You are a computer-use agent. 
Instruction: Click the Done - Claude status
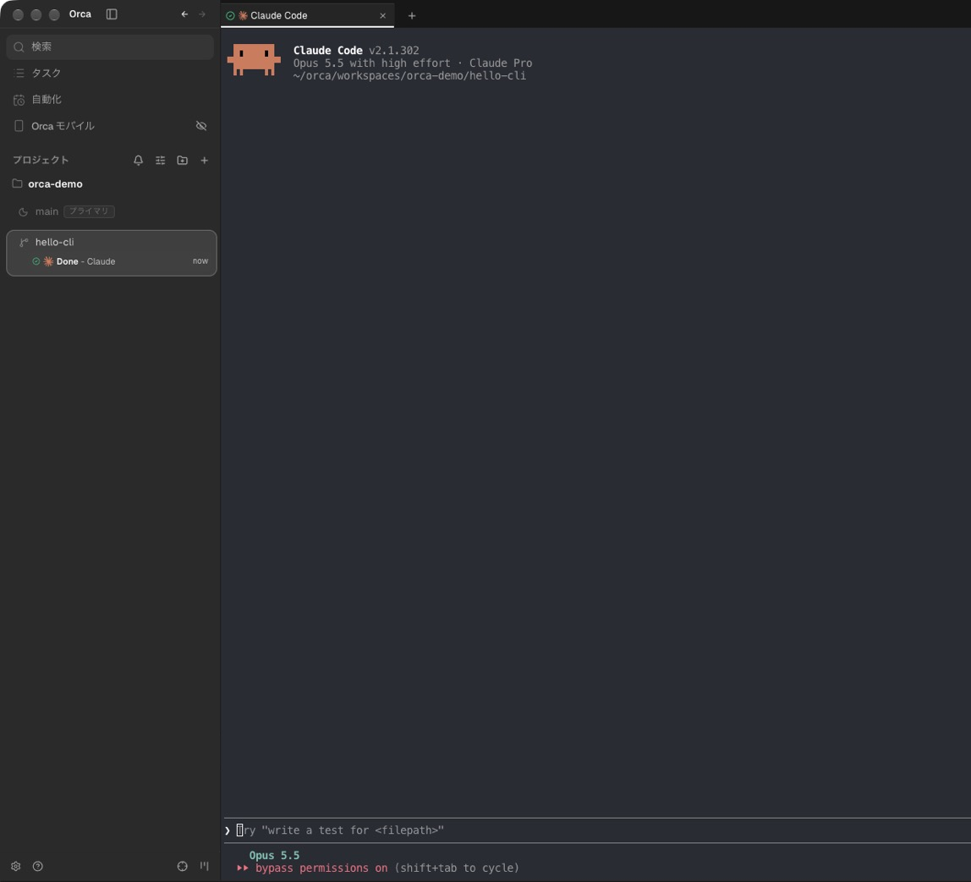pyautogui.click(x=85, y=262)
